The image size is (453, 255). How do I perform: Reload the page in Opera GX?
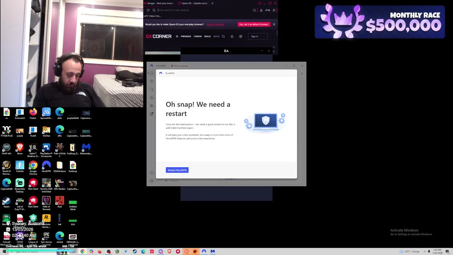(148, 10)
